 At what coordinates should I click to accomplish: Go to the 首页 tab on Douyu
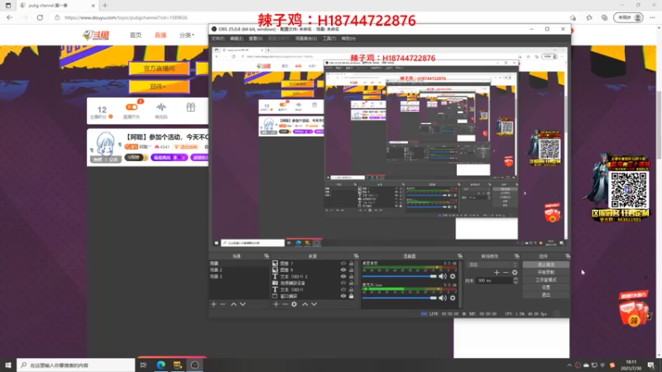pos(136,35)
